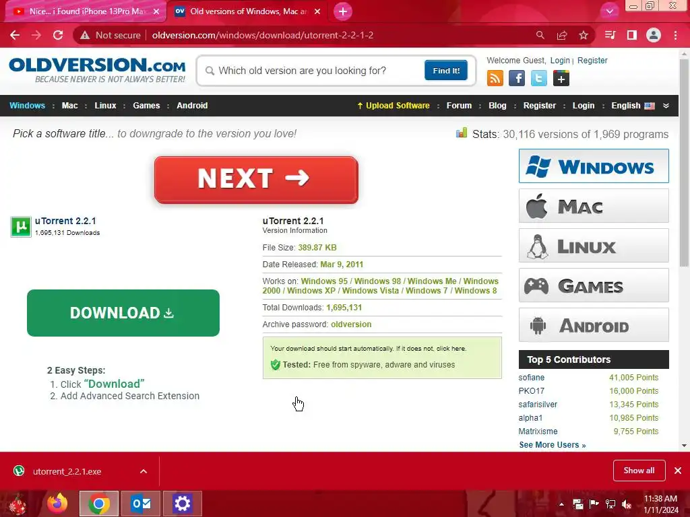The height and width of the screenshot is (517, 690).
Task: Click the zoom magnifier icon in address bar
Action: [540, 35]
